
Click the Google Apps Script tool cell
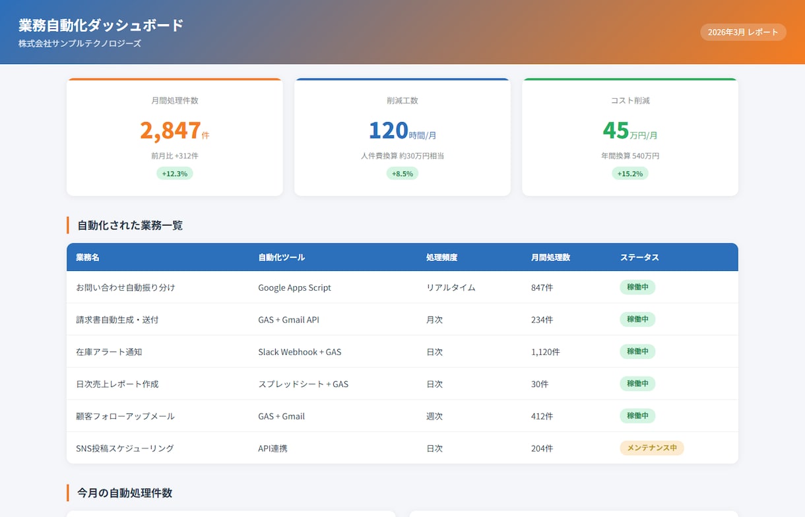tap(295, 288)
